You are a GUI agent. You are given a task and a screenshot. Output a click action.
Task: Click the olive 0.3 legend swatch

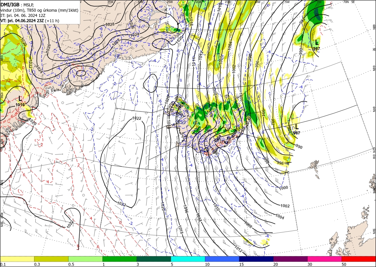51,259
